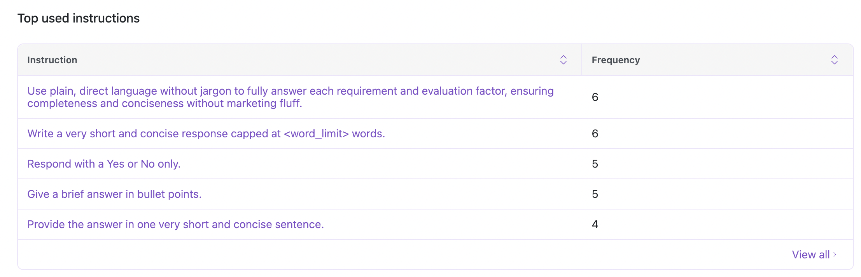Click the Instruction column header label
Screen dimensions: 861x277
tap(52, 60)
